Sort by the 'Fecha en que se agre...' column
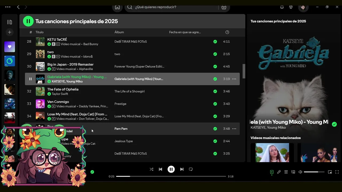 [x=185, y=32]
